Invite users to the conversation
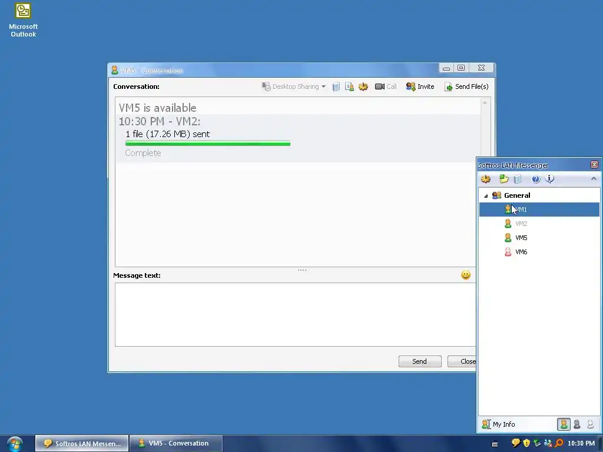 420,87
